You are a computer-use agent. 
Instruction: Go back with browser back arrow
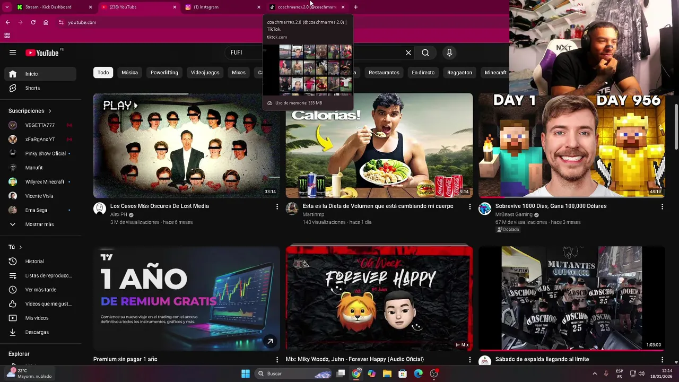coord(7,22)
